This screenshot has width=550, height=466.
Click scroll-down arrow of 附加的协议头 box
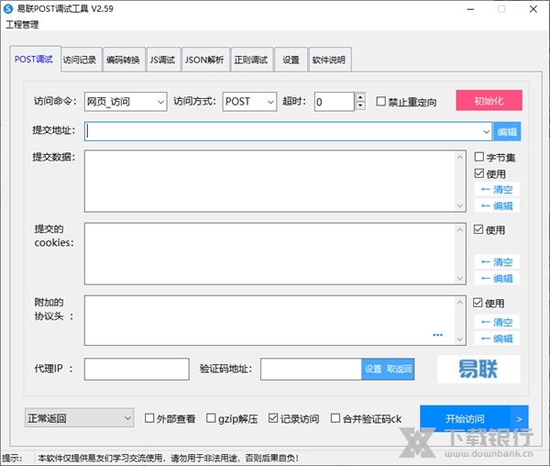coord(460,339)
